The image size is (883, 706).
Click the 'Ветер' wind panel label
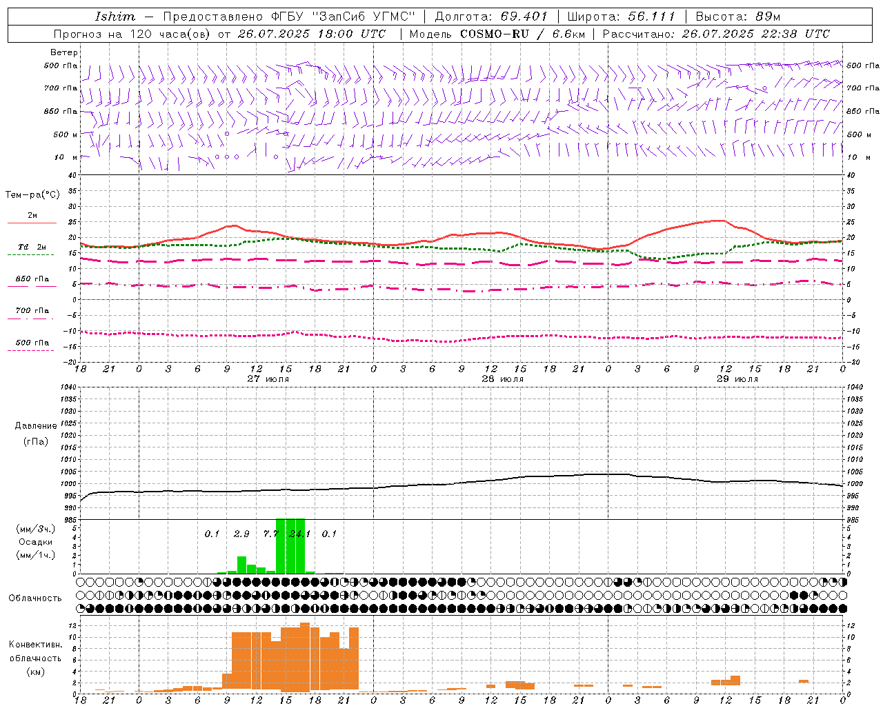[63, 52]
